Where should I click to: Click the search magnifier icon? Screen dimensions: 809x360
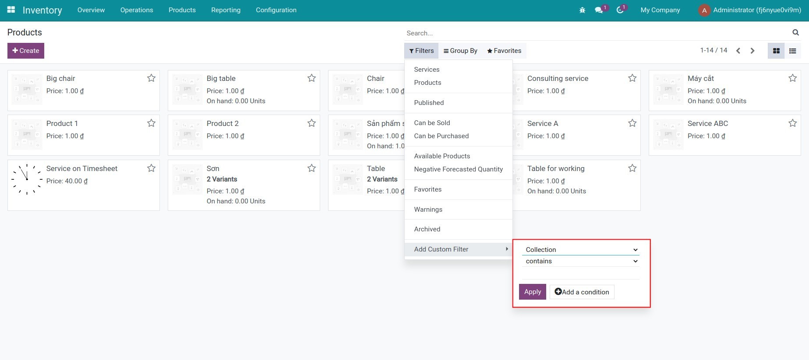pyautogui.click(x=795, y=32)
